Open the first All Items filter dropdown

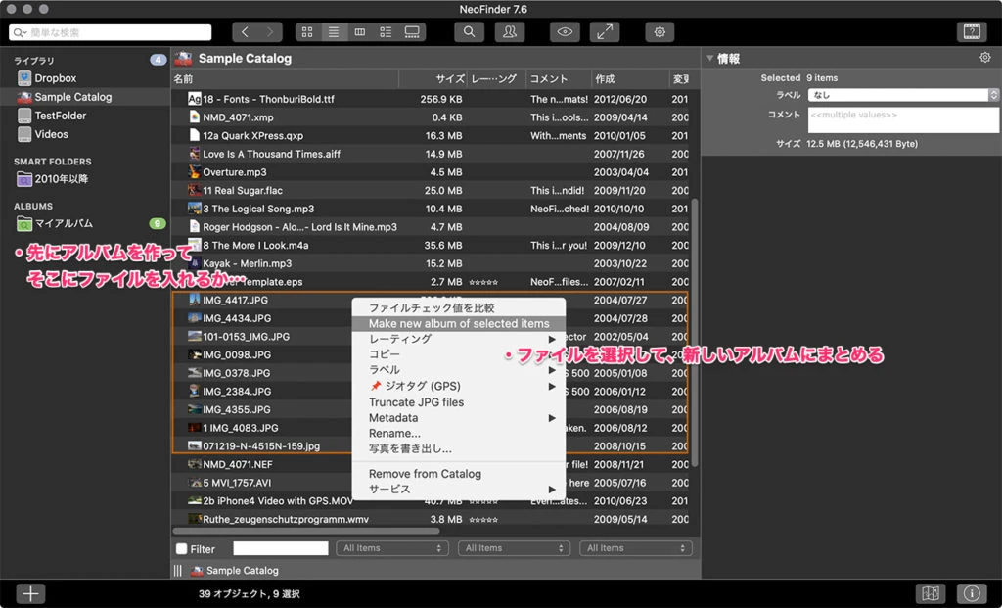coord(391,548)
